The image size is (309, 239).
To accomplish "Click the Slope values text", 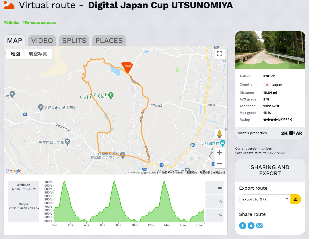I will 24,208.
